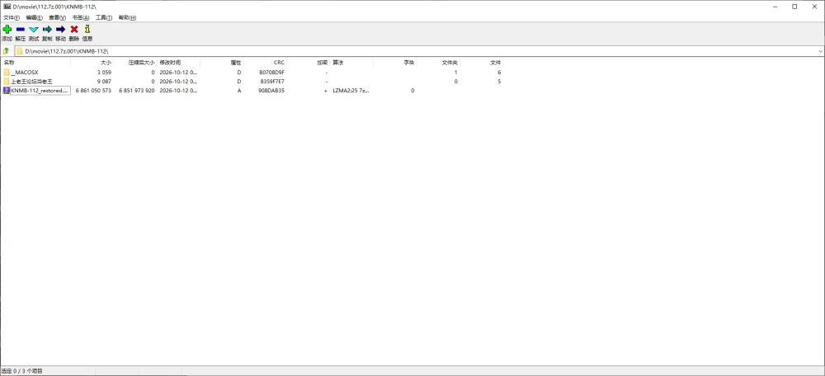The image size is (825, 376).
Task: Close the 7-Zip window
Action: 813,7
